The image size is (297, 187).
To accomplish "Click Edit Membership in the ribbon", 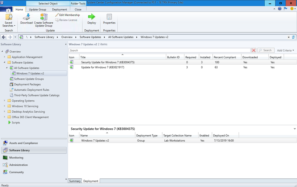I will [67, 15].
